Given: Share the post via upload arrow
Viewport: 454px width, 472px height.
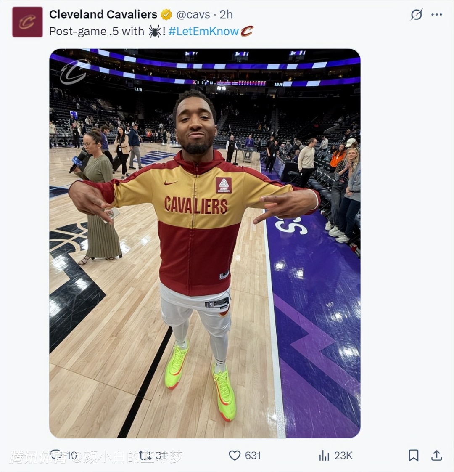Looking at the screenshot, I should point(437,455).
